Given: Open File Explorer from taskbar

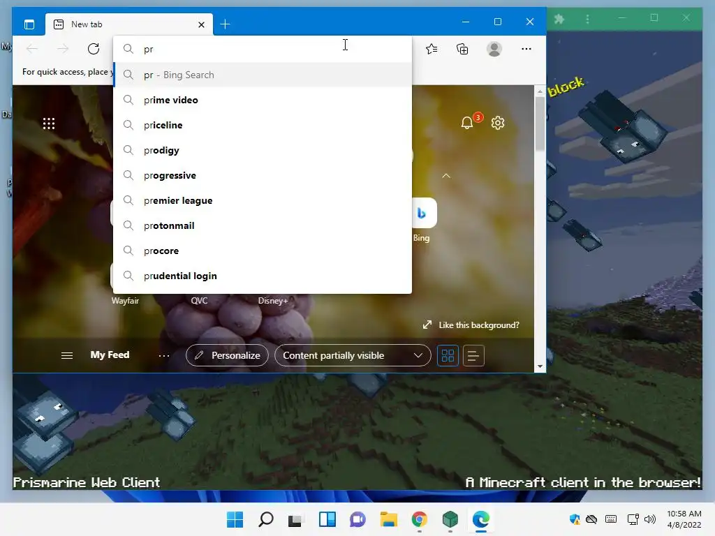Looking at the screenshot, I should click(388, 519).
